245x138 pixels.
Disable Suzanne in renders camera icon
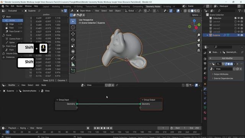coord(242,35)
